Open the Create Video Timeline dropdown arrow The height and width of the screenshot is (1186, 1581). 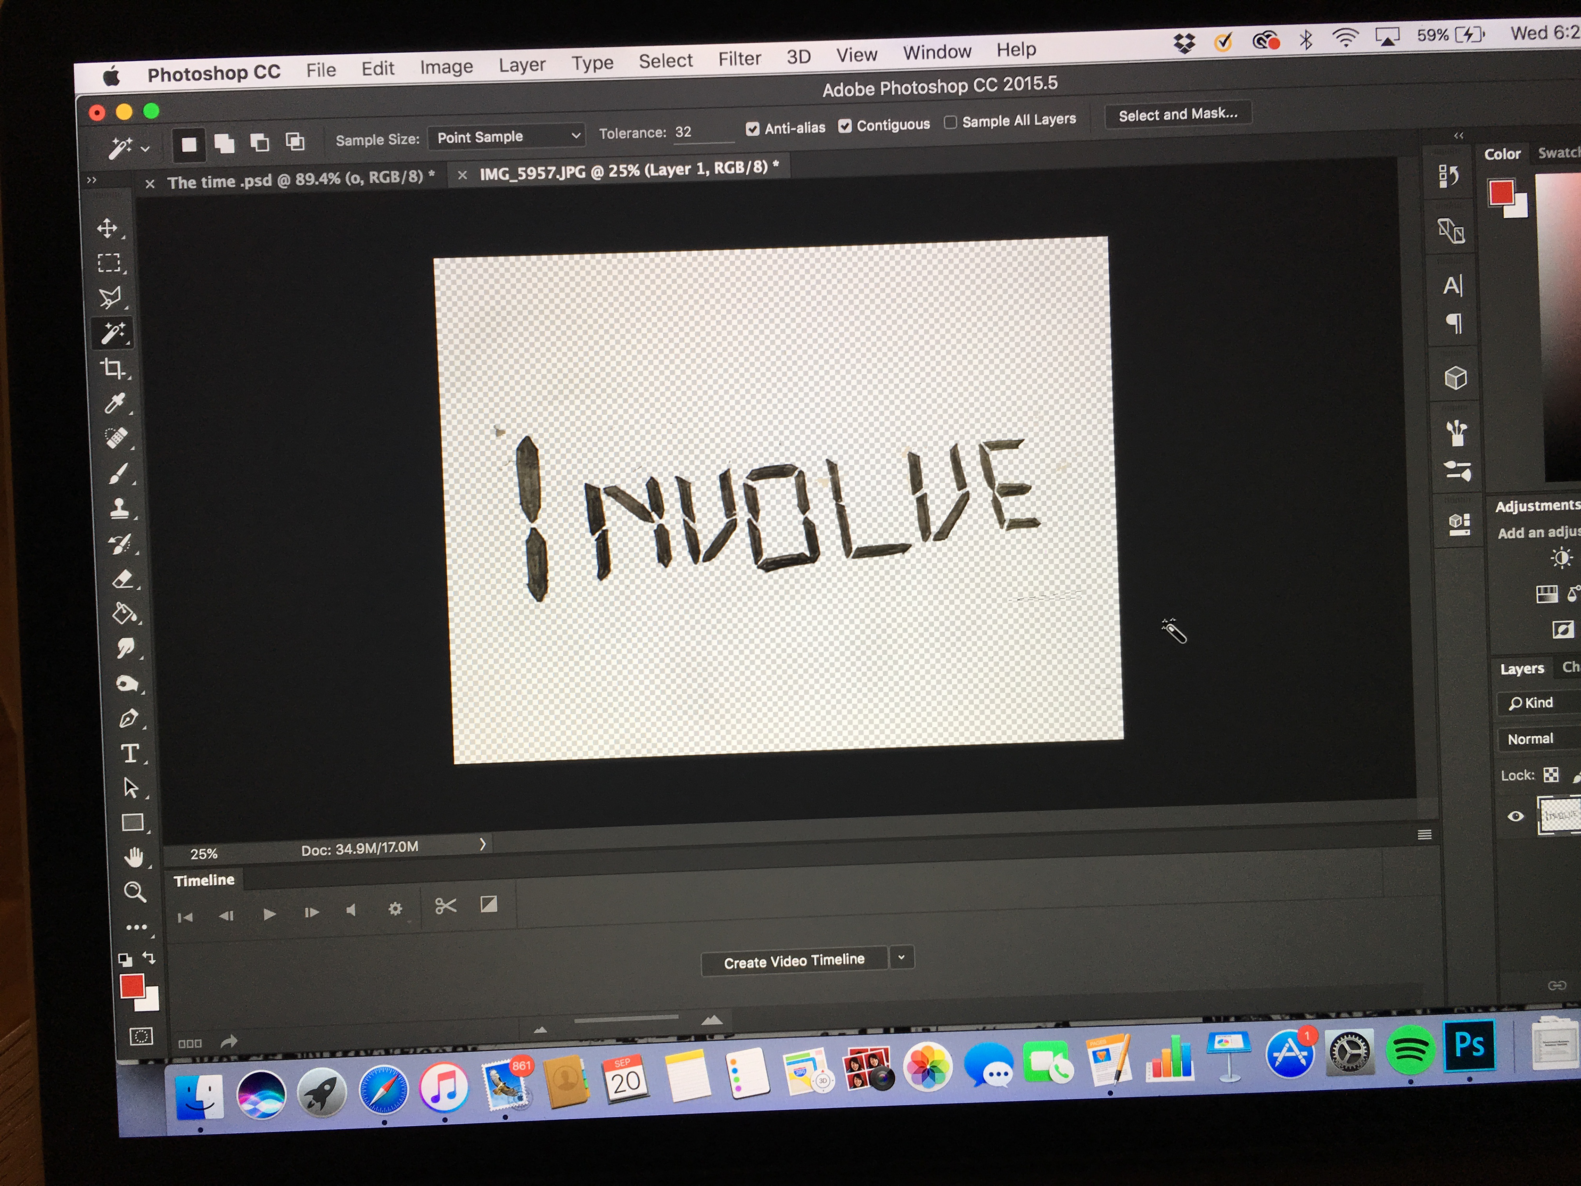pos(901,957)
